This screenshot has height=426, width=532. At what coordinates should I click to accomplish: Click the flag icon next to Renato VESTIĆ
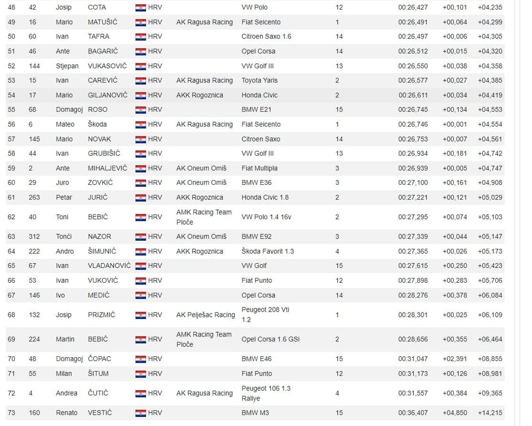coord(140,413)
